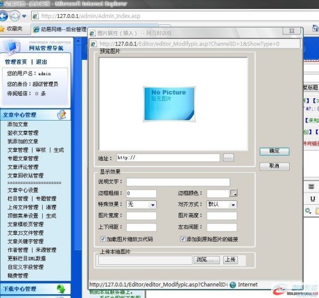The width and height of the screenshot is (319, 298).
Task: Click the browser Back arrow button
Action: click(x=3, y=16)
